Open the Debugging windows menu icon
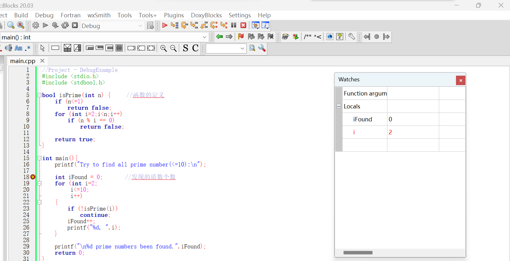 tap(255, 25)
